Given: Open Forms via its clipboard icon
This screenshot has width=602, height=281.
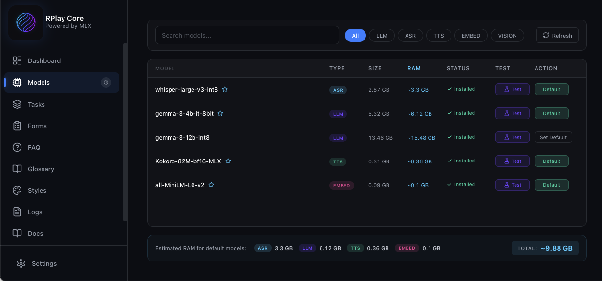Looking at the screenshot, I should [17, 126].
